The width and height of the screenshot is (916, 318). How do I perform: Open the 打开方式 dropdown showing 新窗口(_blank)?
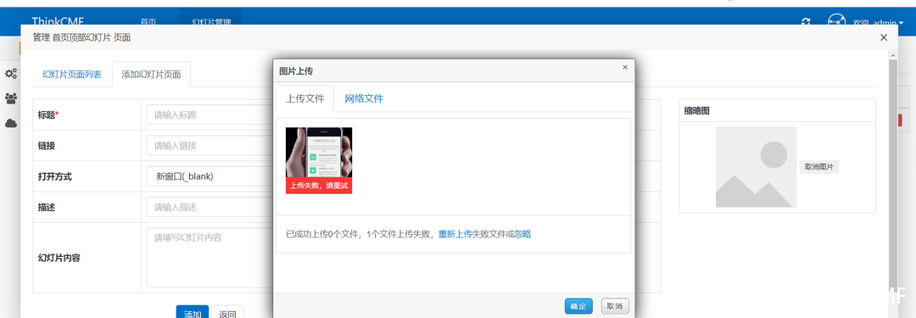coord(209,176)
